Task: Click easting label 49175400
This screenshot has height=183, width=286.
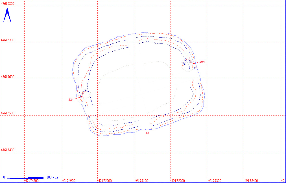Action: click(x=251, y=181)
